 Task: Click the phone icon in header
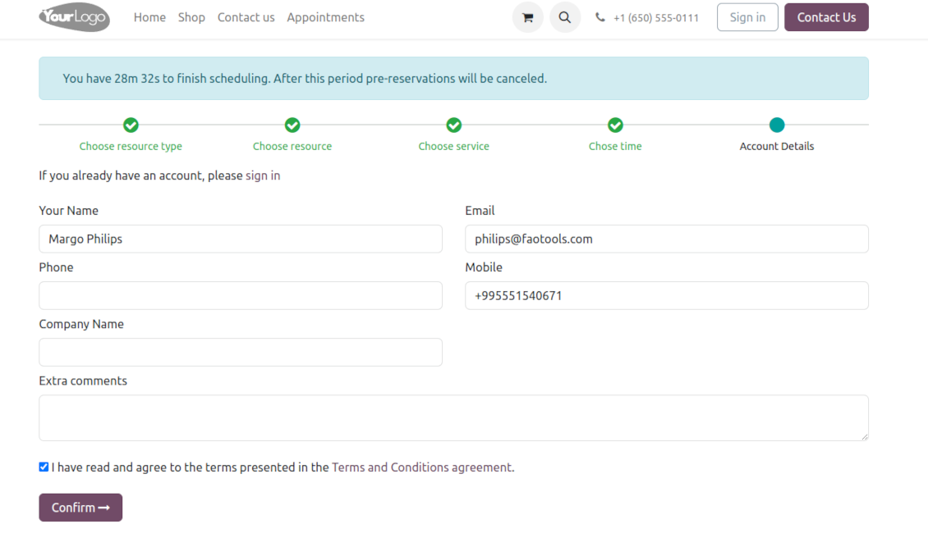(600, 17)
